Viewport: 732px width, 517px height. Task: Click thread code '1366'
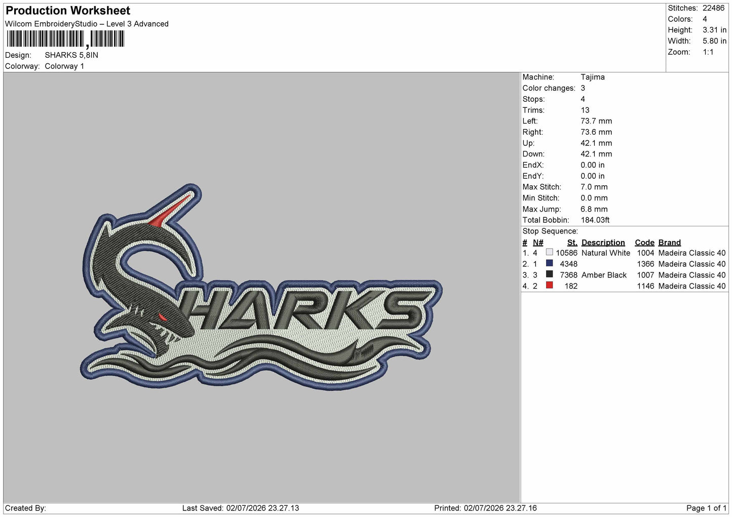tap(645, 264)
